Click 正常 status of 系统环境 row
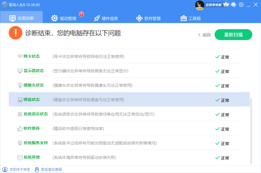Viewport: 261px width, 173px height. click(222, 158)
